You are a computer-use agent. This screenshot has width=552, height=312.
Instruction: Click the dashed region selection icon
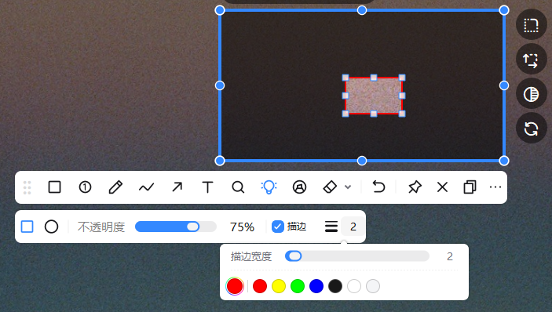point(532,25)
